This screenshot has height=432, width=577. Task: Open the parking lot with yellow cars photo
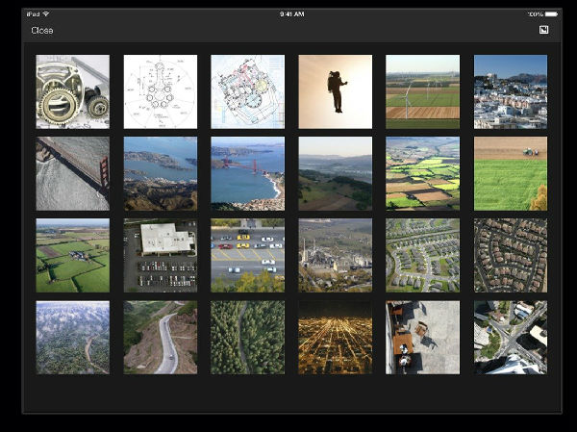pos(248,255)
